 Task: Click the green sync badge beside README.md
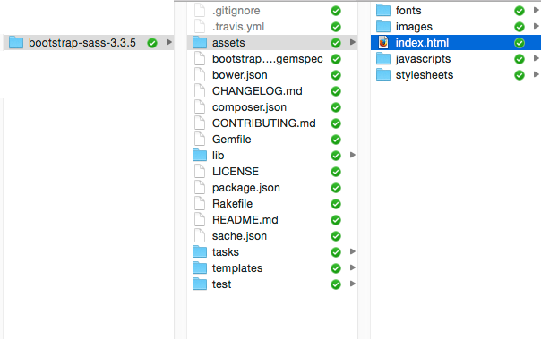(336, 220)
